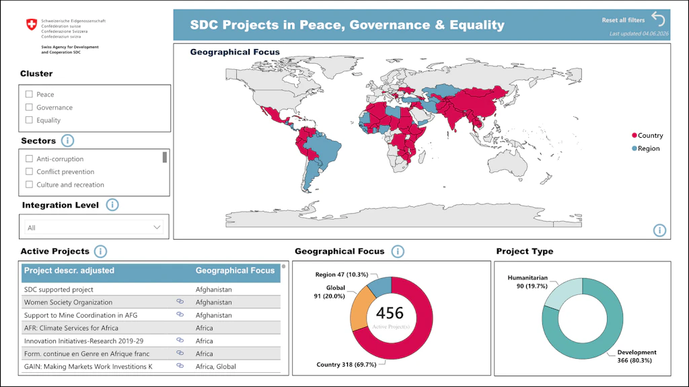The height and width of the screenshot is (387, 689).
Task: Enable the Culture and recreation sector filter
Action: (x=29, y=184)
